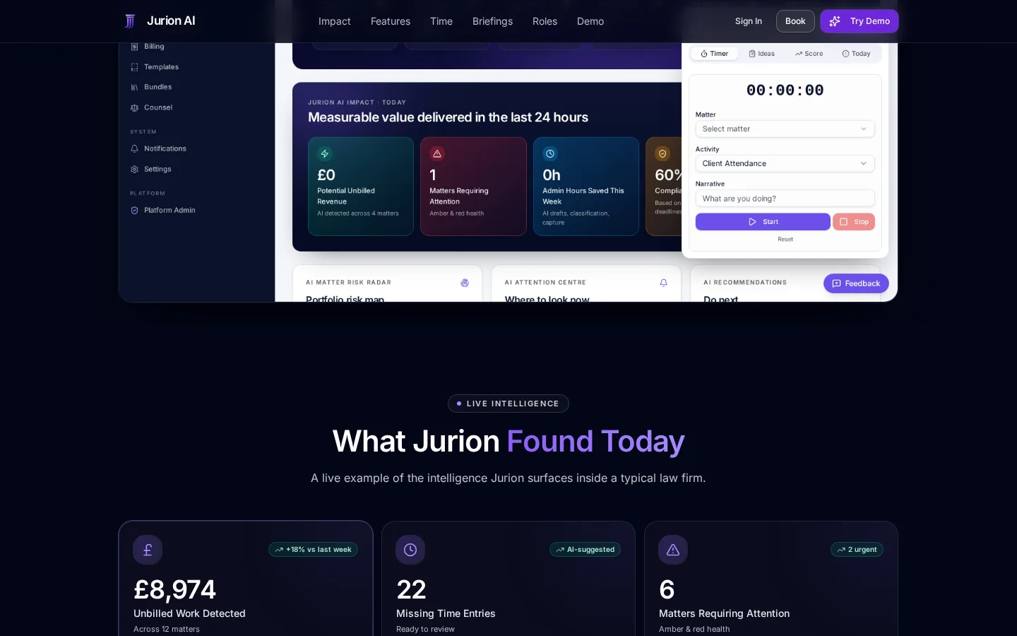Viewport: 1017px width, 636px height.
Task: Click the sparkle icon in Try Demo
Action: 835,21
